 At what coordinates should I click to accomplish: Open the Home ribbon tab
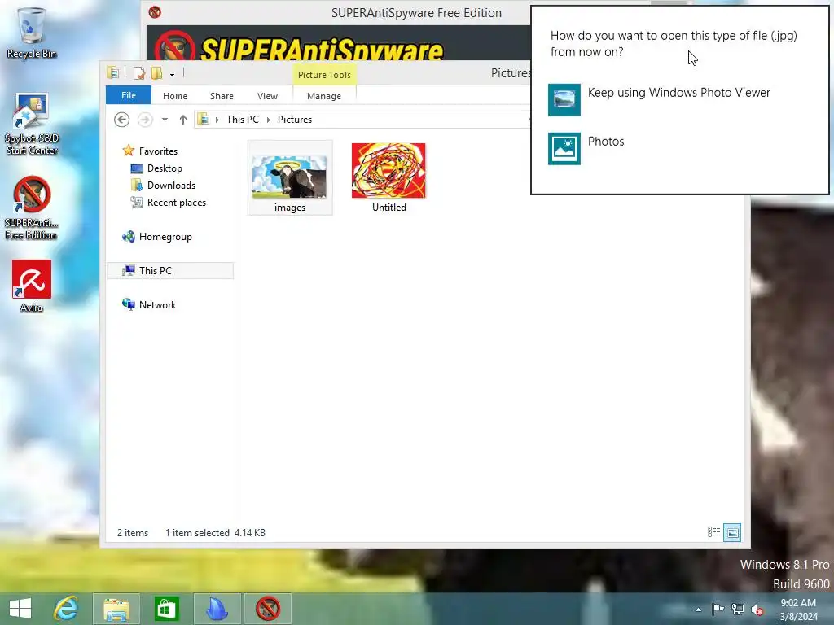click(175, 96)
